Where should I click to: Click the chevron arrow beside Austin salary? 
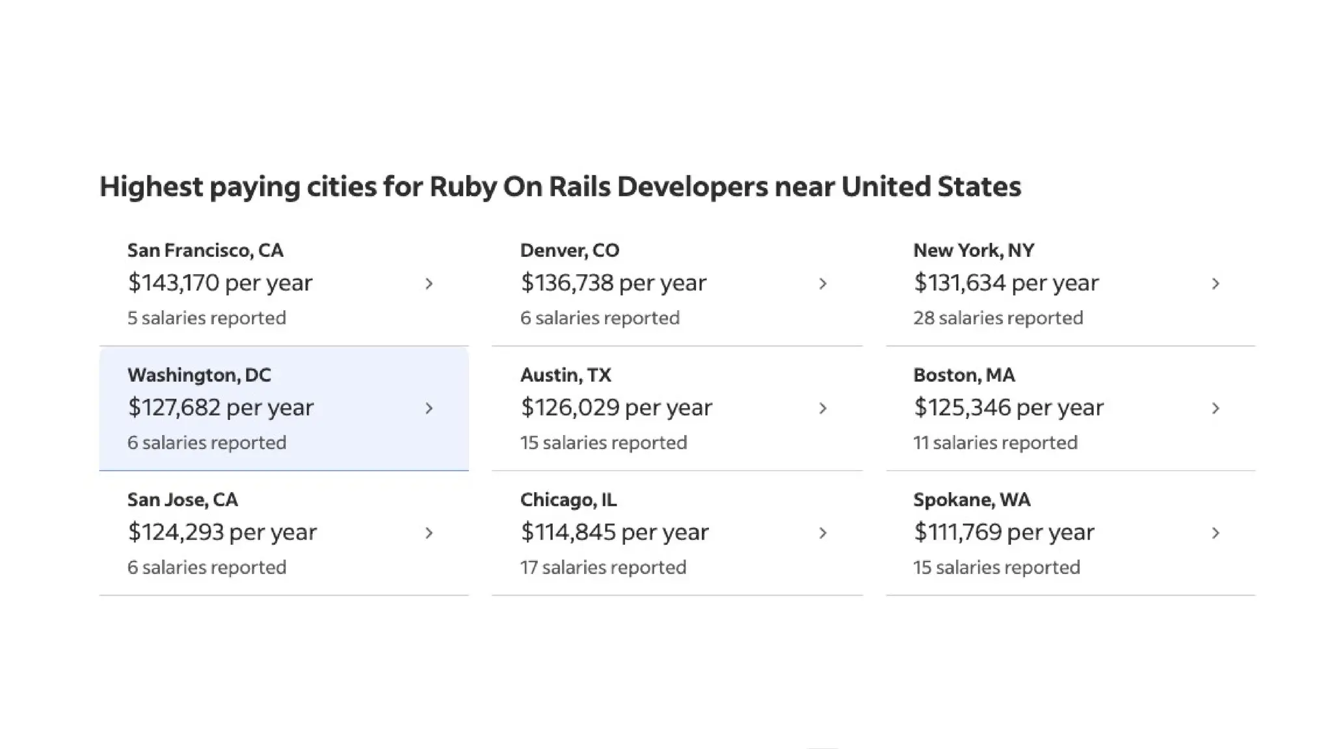[x=823, y=408]
